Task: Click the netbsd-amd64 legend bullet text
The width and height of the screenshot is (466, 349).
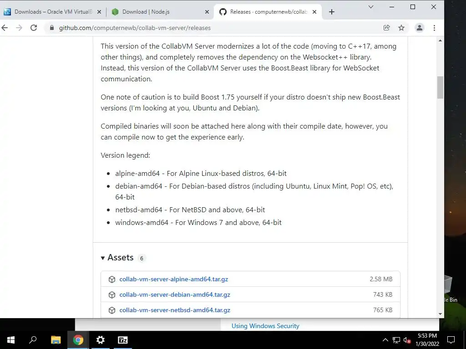Action: [190, 210]
